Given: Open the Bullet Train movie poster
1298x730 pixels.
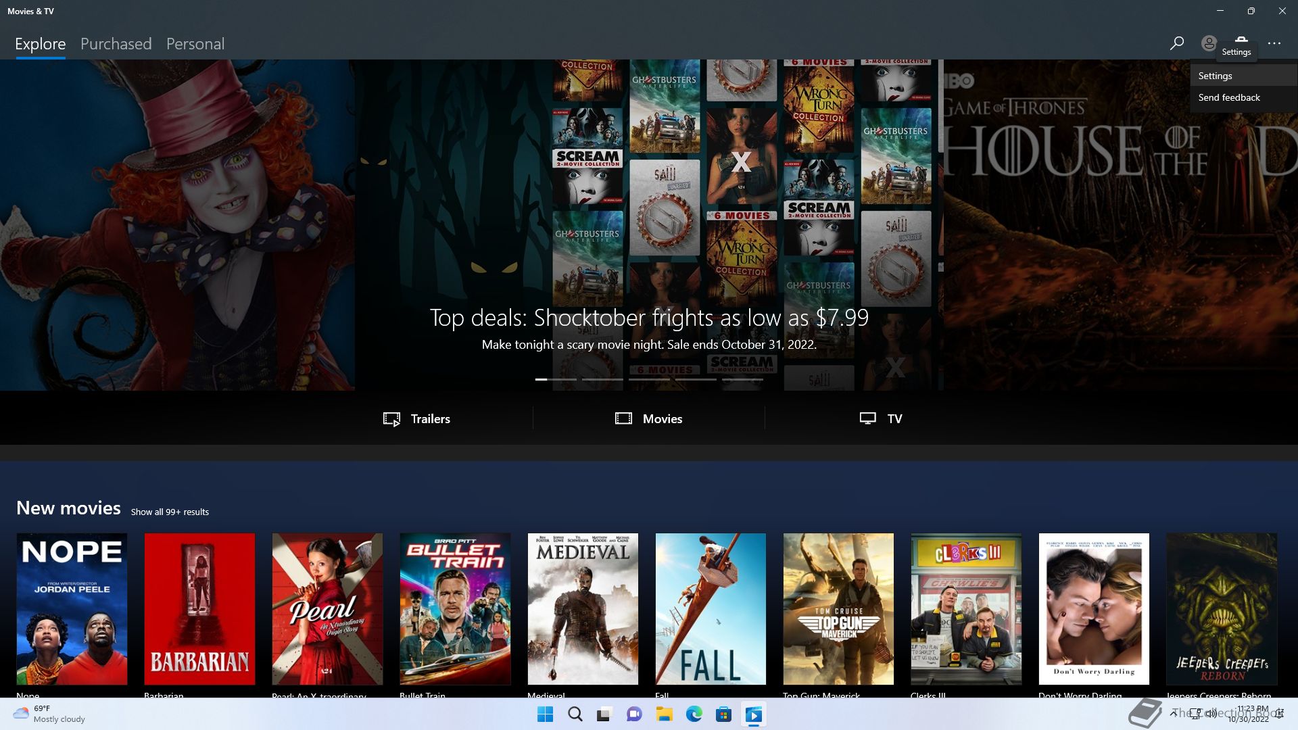Looking at the screenshot, I should click(x=455, y=608).
